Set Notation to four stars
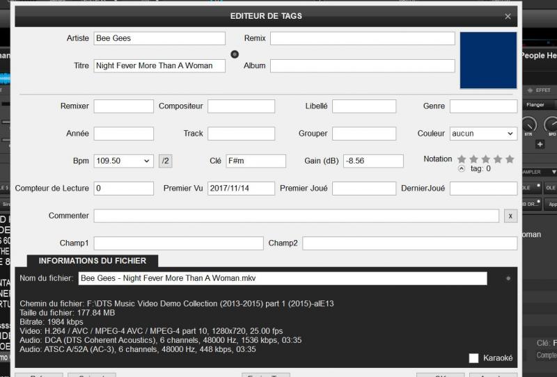The image size is (557, 377). point(498,159)
